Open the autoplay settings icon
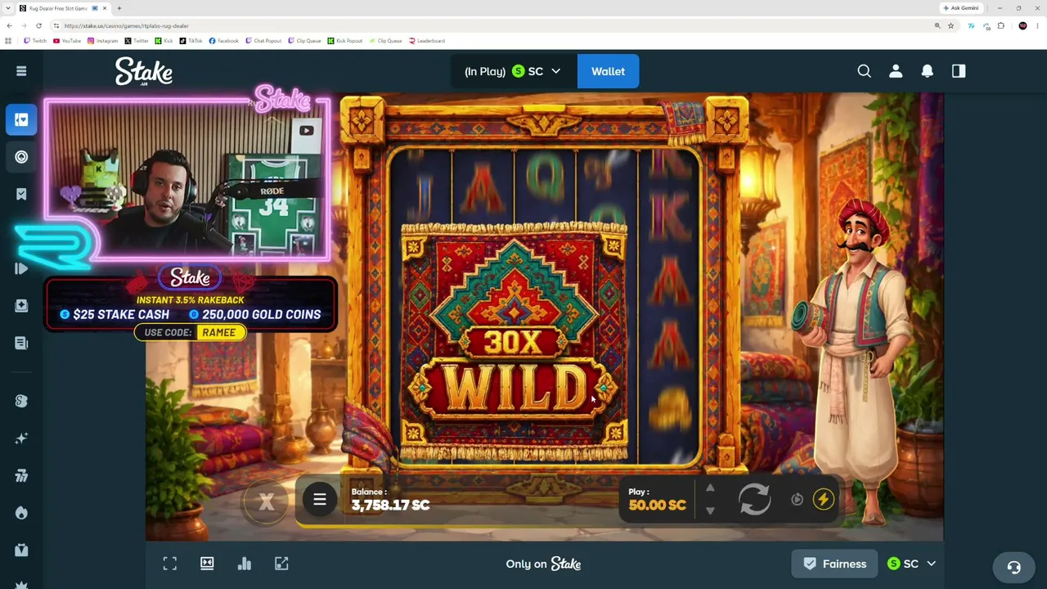 [x=797, y=499]
